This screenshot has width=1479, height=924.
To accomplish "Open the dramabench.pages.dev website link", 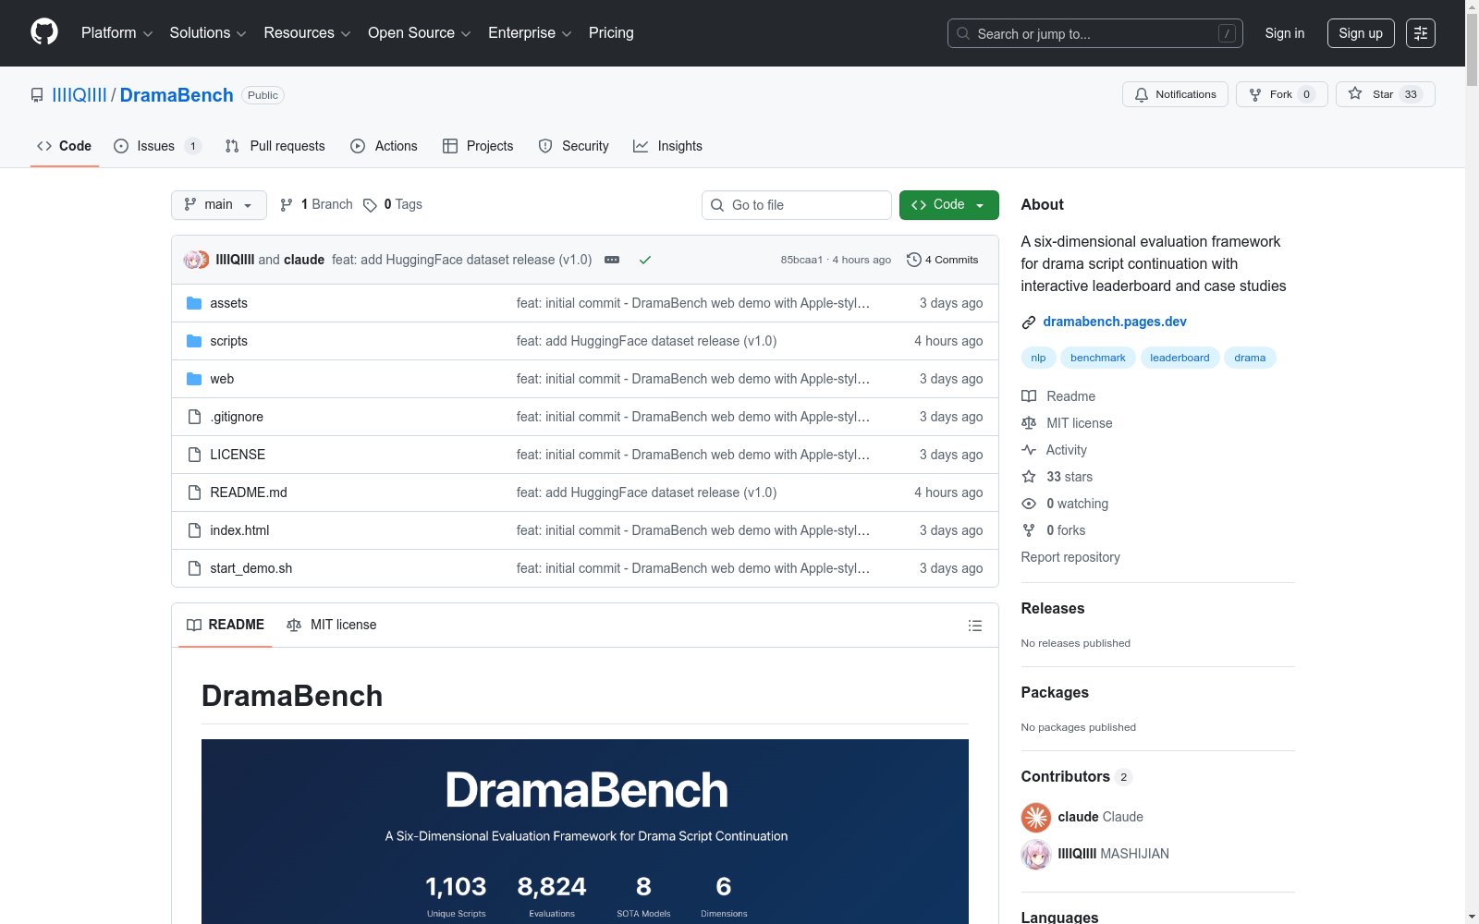I will click(1115, 322).
